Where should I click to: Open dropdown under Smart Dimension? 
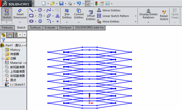[20, 22]
